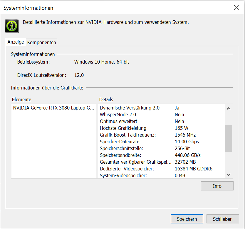The width and height of the screenshot is (245, 229).
Task: Click the Windows 10 Home, 64-bit text
Action: point(102,62)
